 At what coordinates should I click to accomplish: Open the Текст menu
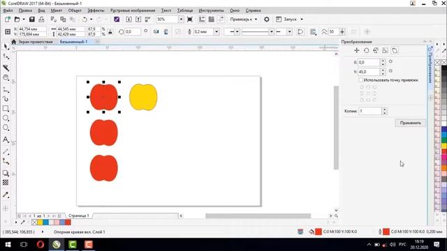pos(166,10)
